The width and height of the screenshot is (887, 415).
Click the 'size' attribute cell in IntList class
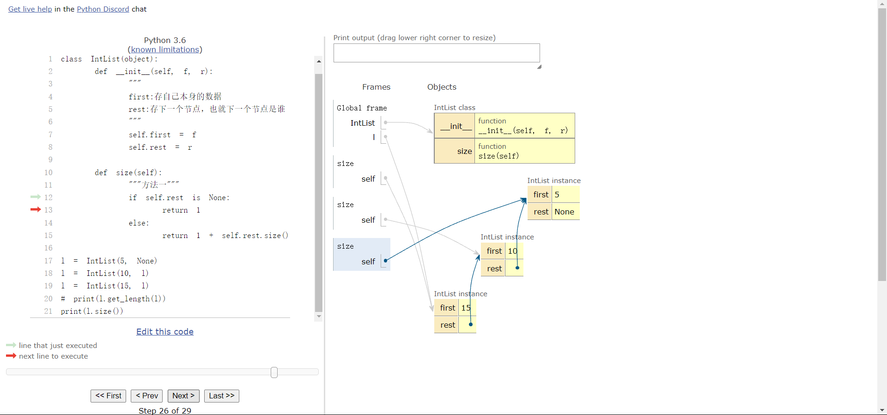click(455, 151)
